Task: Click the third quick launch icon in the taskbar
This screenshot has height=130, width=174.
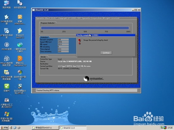Action: click(x=19, y=128)
